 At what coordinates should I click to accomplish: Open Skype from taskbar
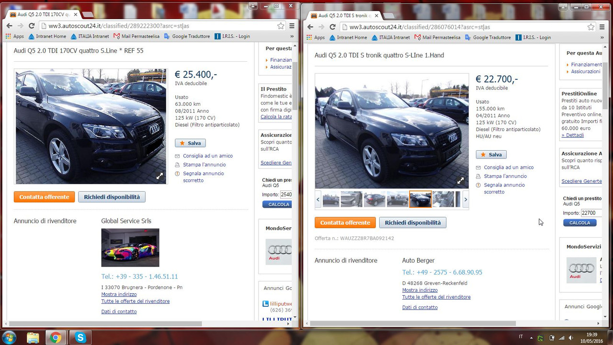(80, 337)
